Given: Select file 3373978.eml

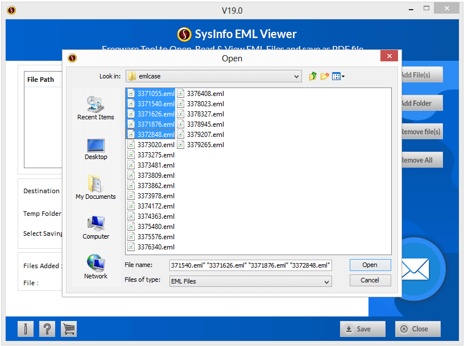Looking at the screenshot, I should tap(151, 196).
